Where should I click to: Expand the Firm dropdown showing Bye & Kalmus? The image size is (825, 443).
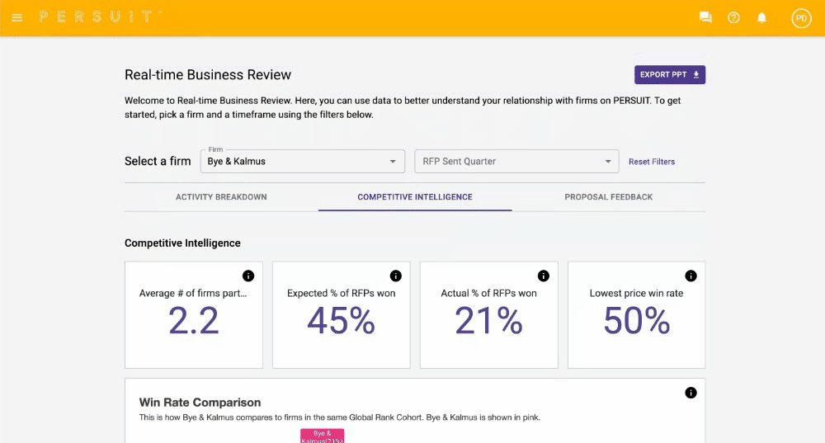click(302, 162)
